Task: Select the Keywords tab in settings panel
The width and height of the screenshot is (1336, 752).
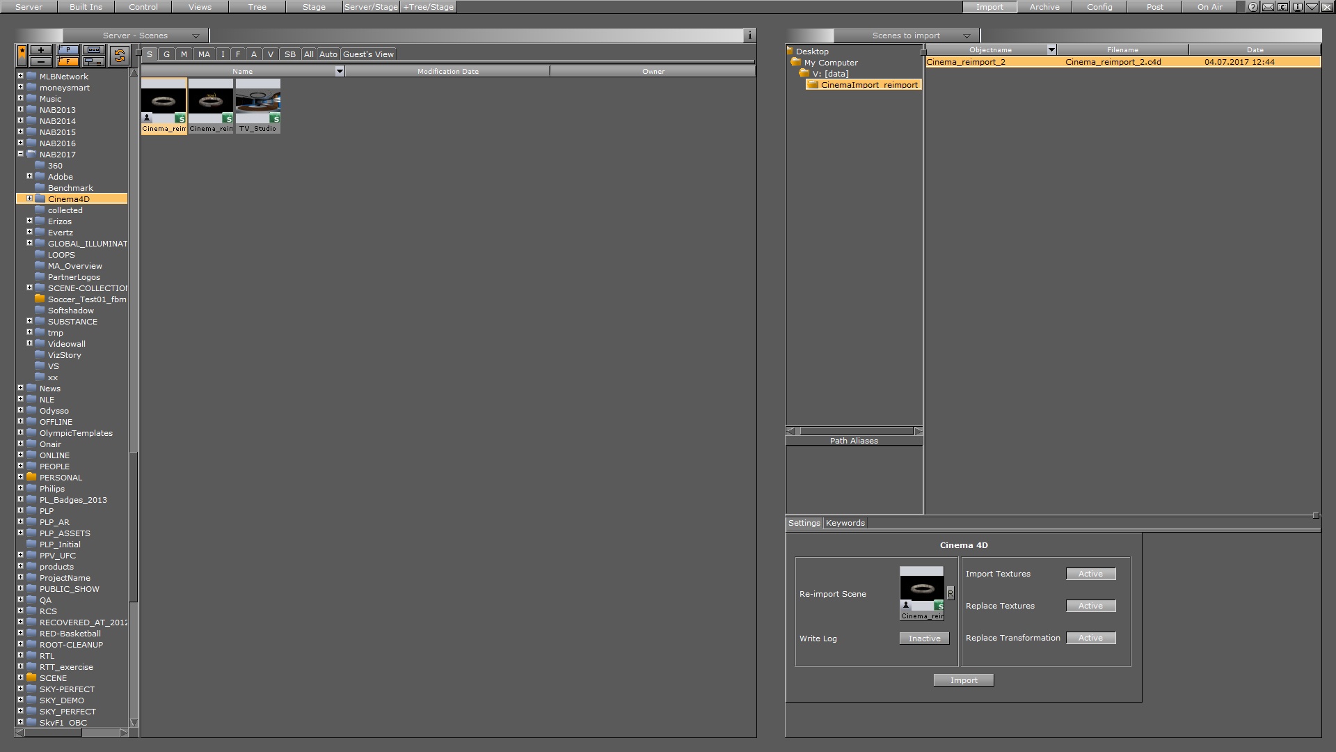Action: coord(845,522)
